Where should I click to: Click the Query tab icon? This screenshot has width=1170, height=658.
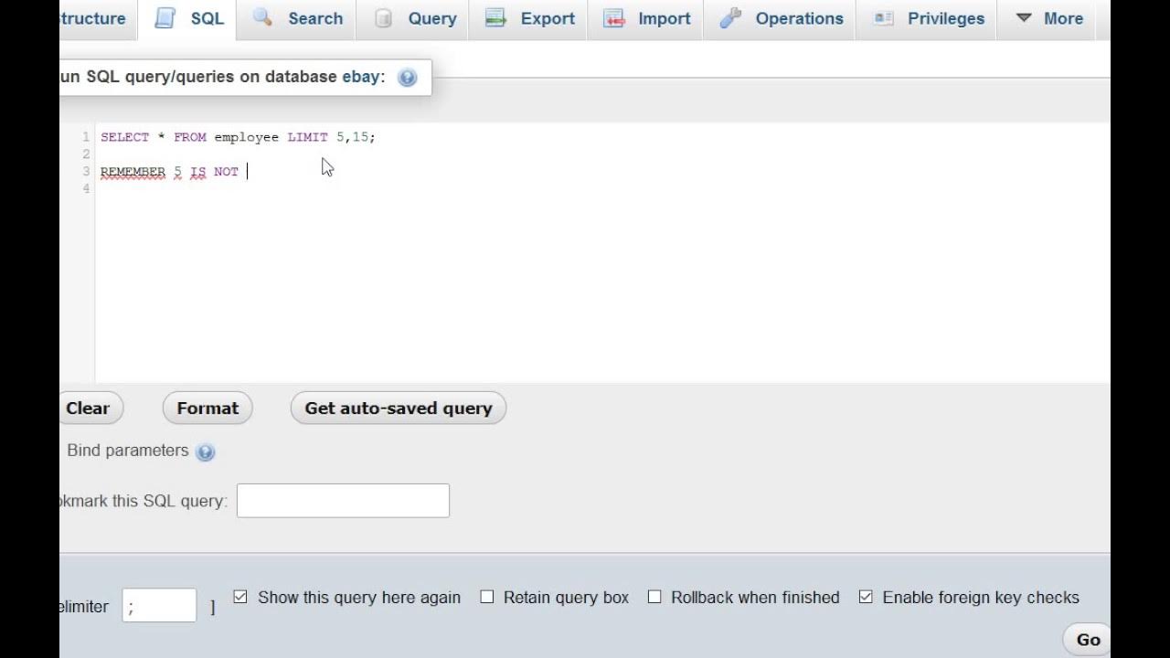click(384, 18)
